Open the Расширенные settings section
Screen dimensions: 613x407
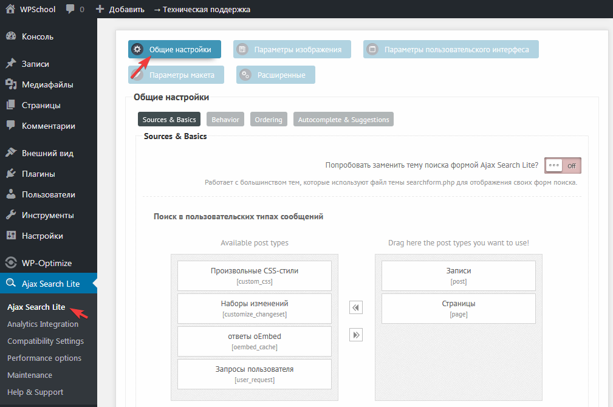(276, 75)
